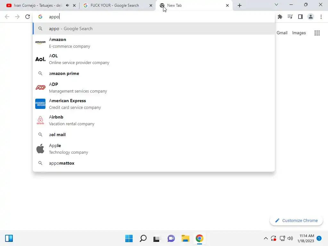Switch to the Google Search tab

click(x=115, y=5)
